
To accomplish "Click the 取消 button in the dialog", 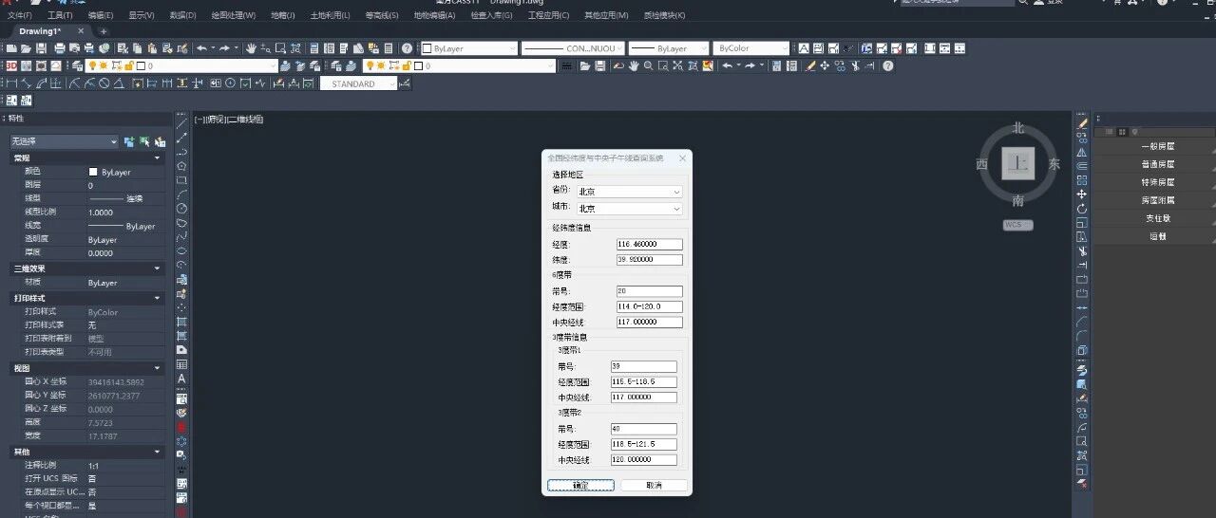I will tap(654, 485).
